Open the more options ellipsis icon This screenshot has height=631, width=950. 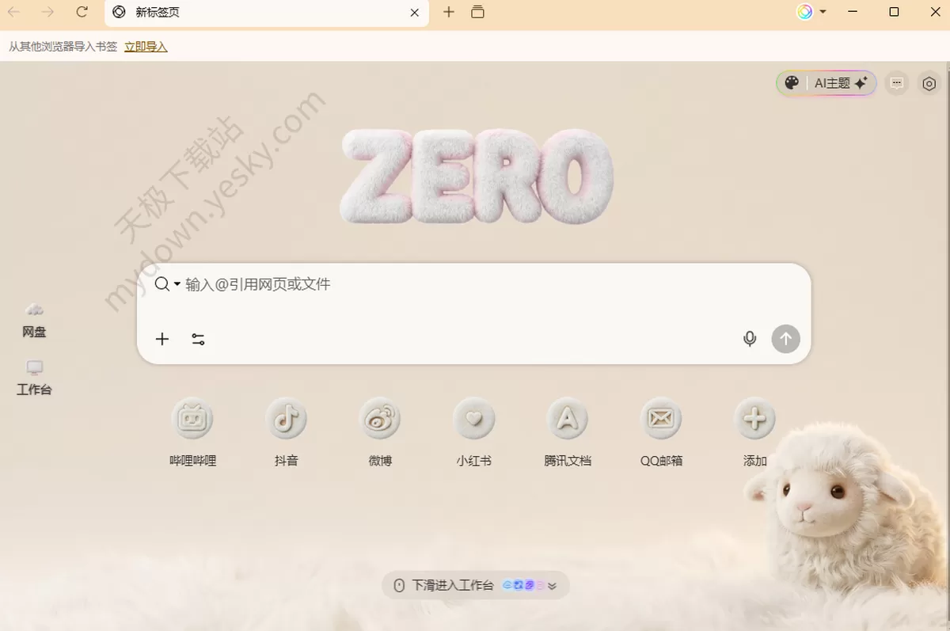pos(897,83)
